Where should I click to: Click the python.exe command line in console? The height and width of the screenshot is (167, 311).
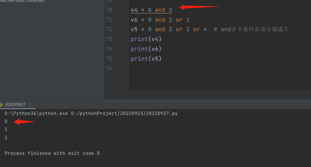[91, 113]
